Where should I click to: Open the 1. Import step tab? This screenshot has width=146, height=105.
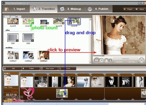click(x=16, y=9)
